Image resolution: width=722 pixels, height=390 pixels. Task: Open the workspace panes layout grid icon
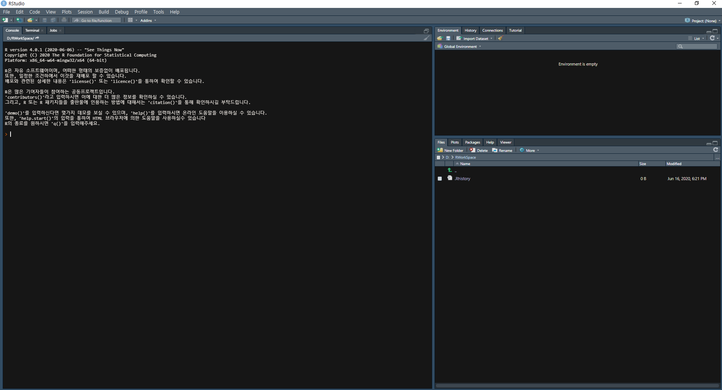pos(130,20)
